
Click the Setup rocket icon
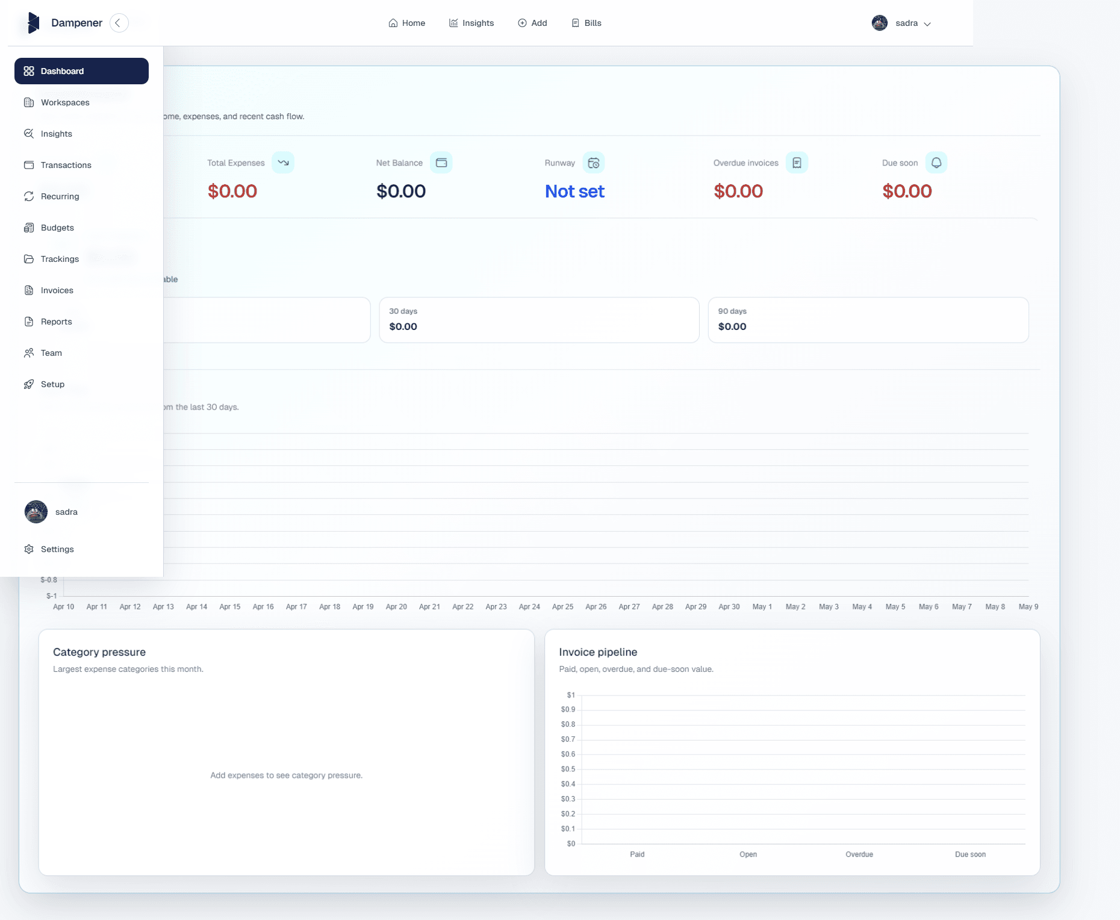[29, 384]
